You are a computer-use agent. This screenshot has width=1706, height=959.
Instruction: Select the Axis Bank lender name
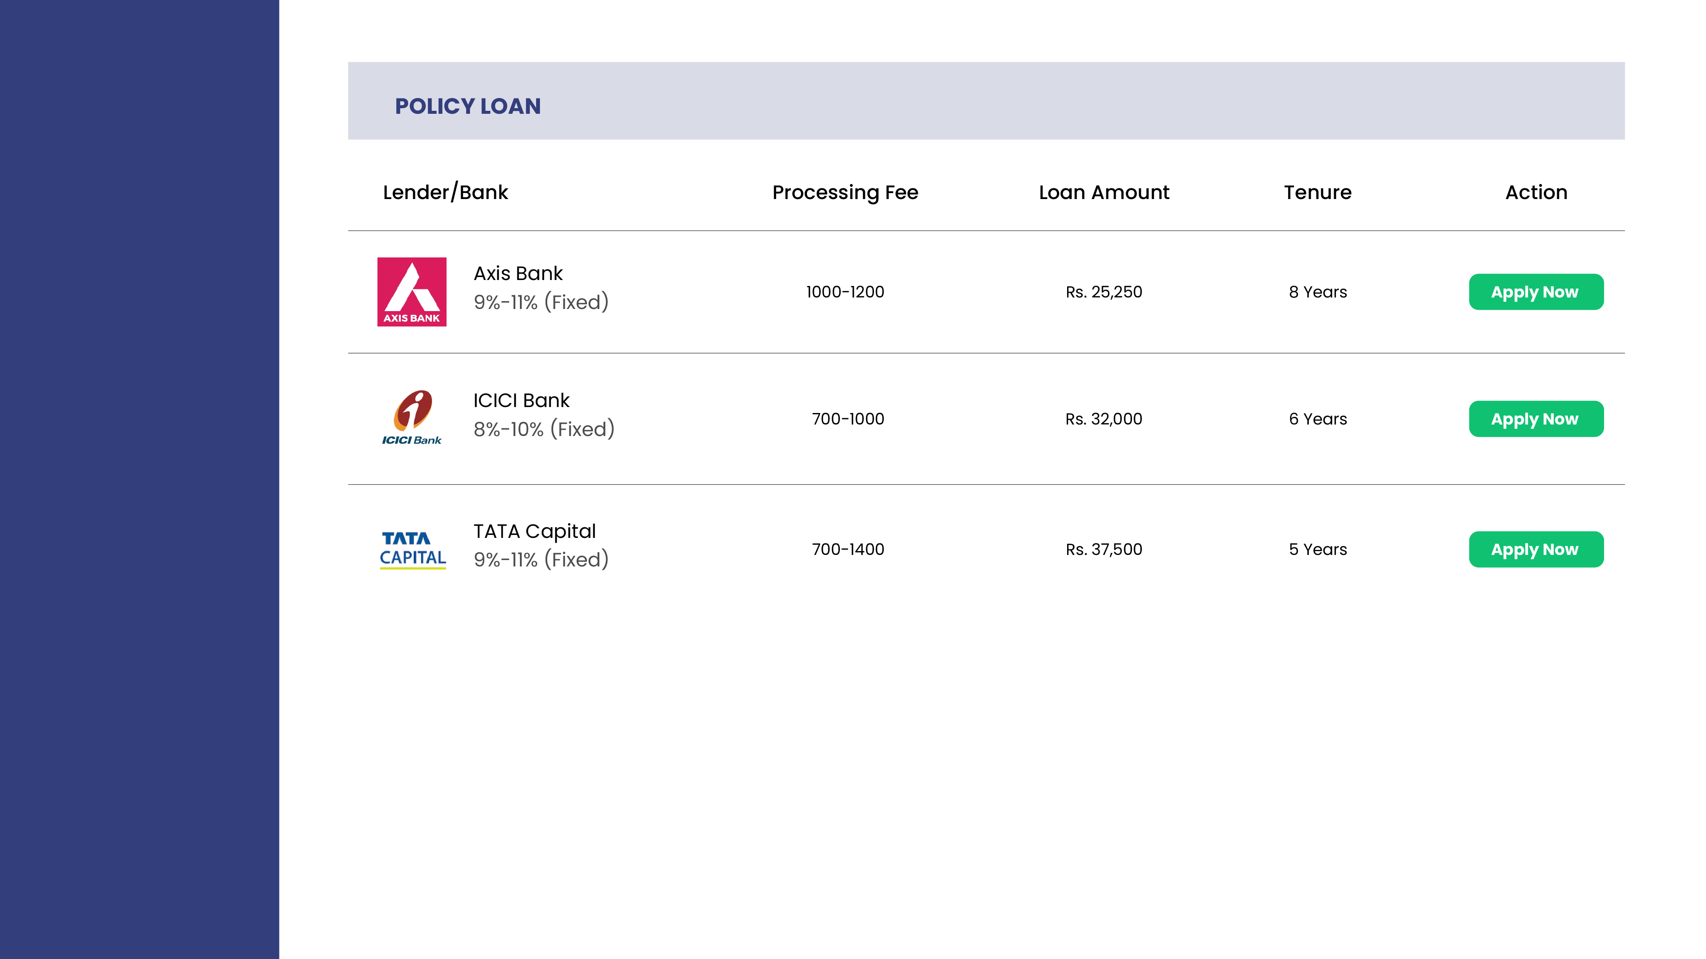coord(518,273)
